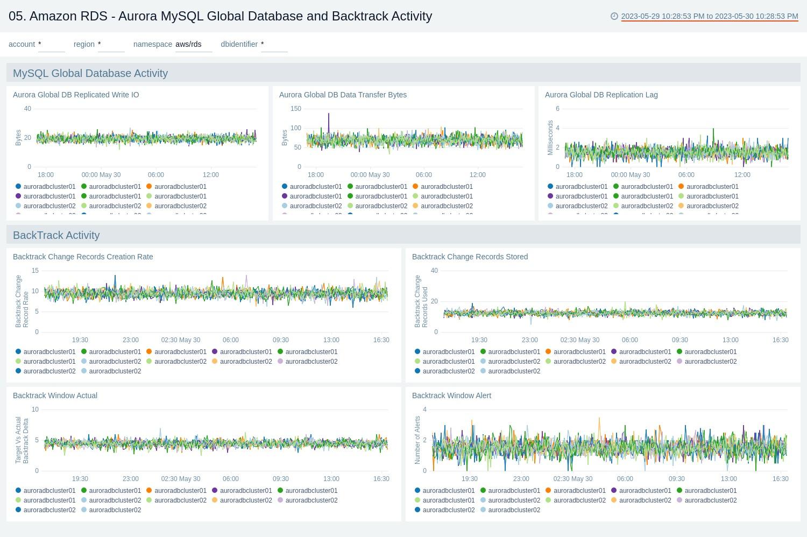The width and height of the screenshot is (807, 537).
Task: Click the region filter input field
Action: tap(111, 44)
